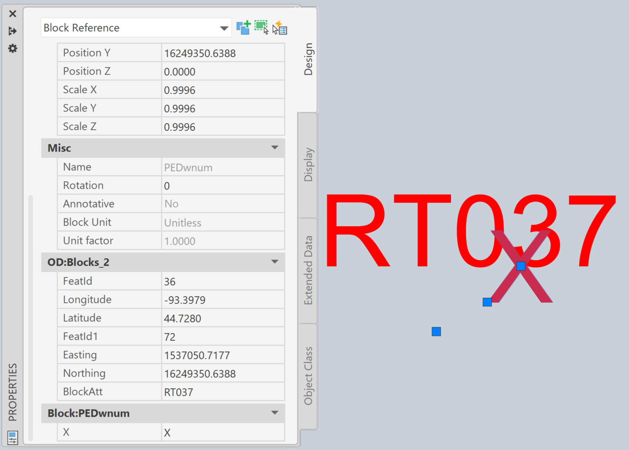Click the Add to selection set icon

[x=243, y=28]
